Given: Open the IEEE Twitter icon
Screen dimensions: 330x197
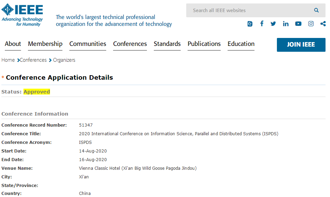Looking at the screenshot, I should 273,23.
